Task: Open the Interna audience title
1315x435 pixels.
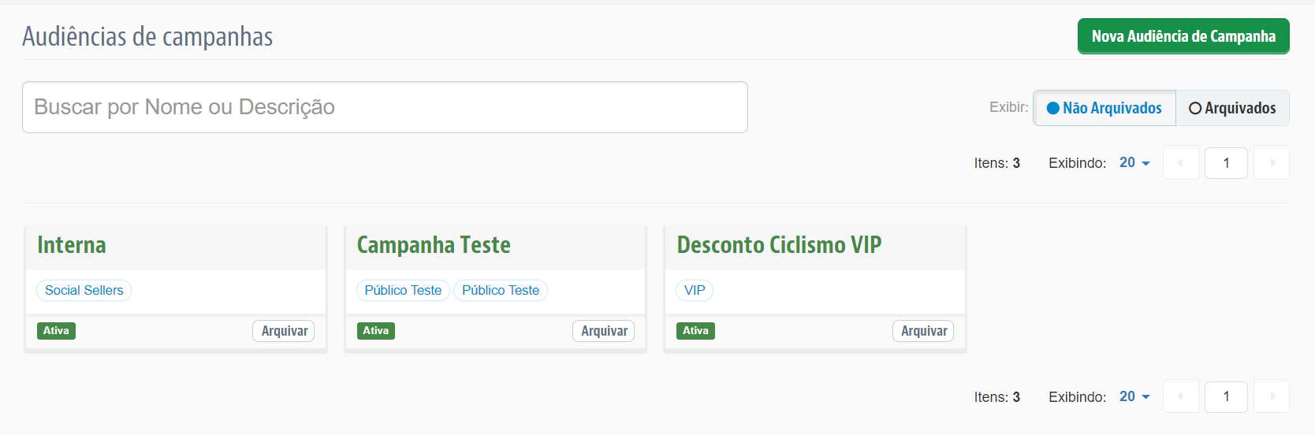Action: [x=72, y=245]
